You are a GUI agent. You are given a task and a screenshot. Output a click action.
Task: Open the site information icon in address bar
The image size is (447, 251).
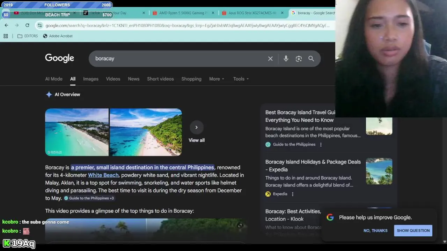click(x=40, y=25)
